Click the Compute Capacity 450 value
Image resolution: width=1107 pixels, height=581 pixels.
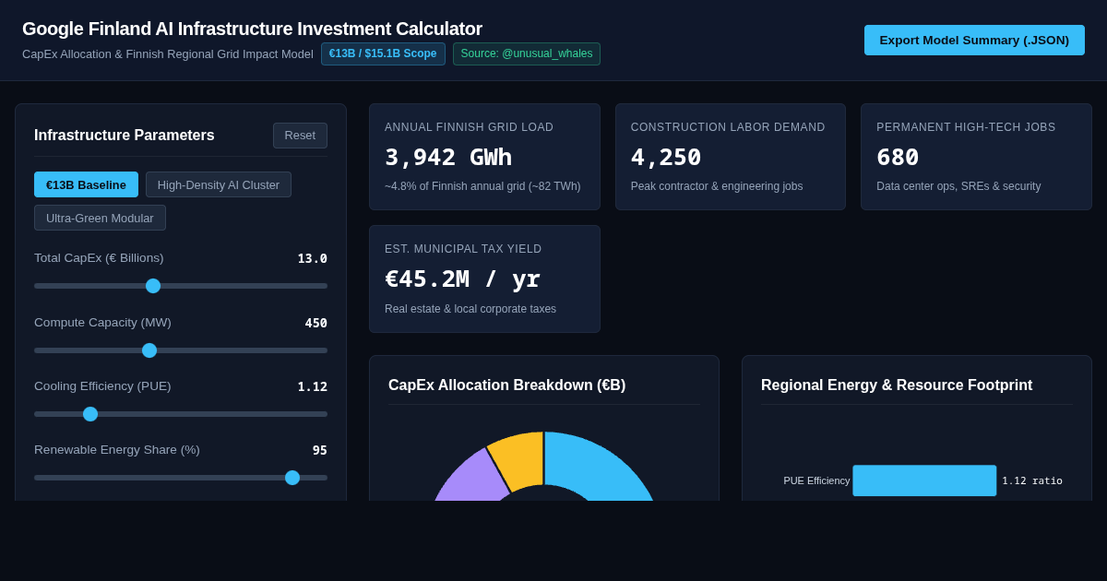point(315,323)
